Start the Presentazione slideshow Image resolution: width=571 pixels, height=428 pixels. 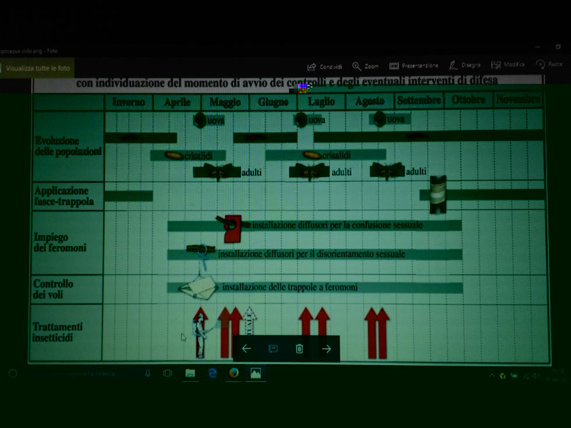tap(394, 66)
